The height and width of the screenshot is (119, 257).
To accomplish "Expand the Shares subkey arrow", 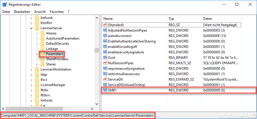I will 37,64.
